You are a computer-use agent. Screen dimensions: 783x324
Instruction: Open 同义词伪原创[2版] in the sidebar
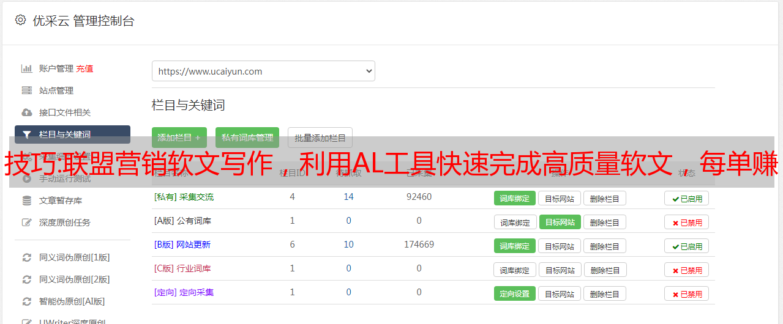coord(75,279)
